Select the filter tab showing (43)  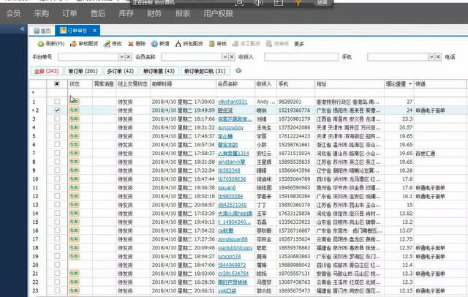(x=159, y=71)
